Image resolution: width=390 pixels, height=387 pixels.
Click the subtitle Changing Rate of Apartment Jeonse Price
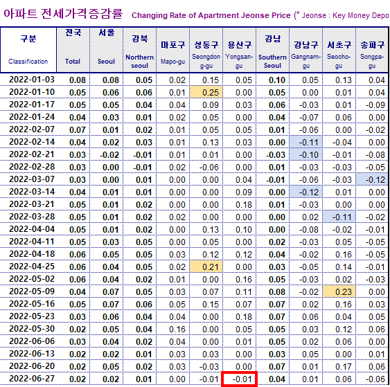[x=211, y=15]
